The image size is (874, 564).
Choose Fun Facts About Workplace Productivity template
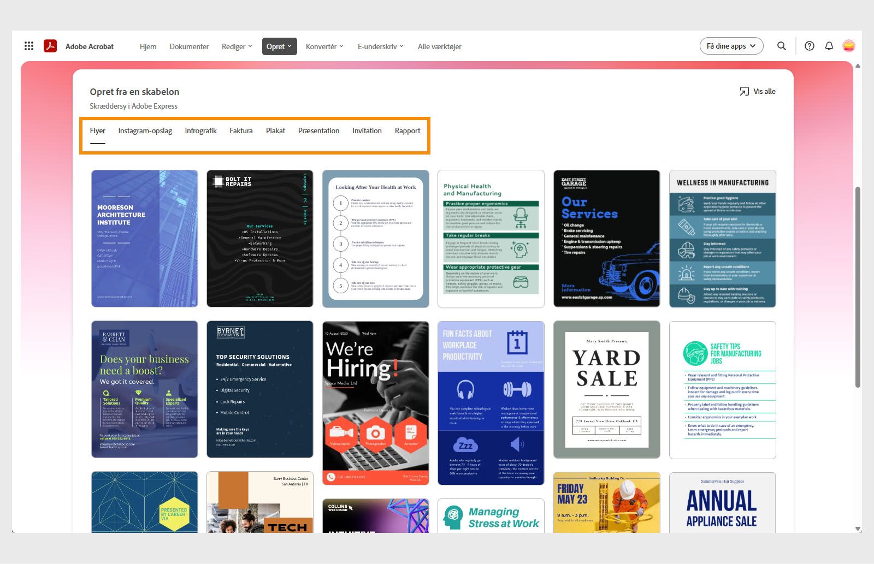[491, 403]
